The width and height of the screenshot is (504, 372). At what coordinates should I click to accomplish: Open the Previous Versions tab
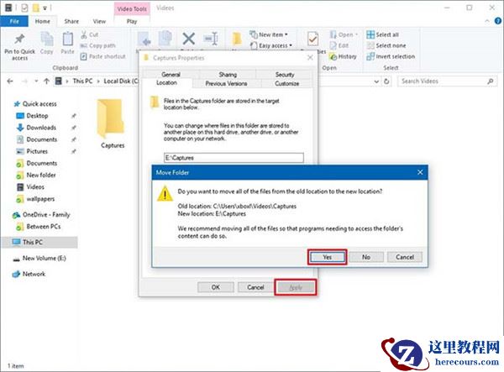click(x=227, y=83)
